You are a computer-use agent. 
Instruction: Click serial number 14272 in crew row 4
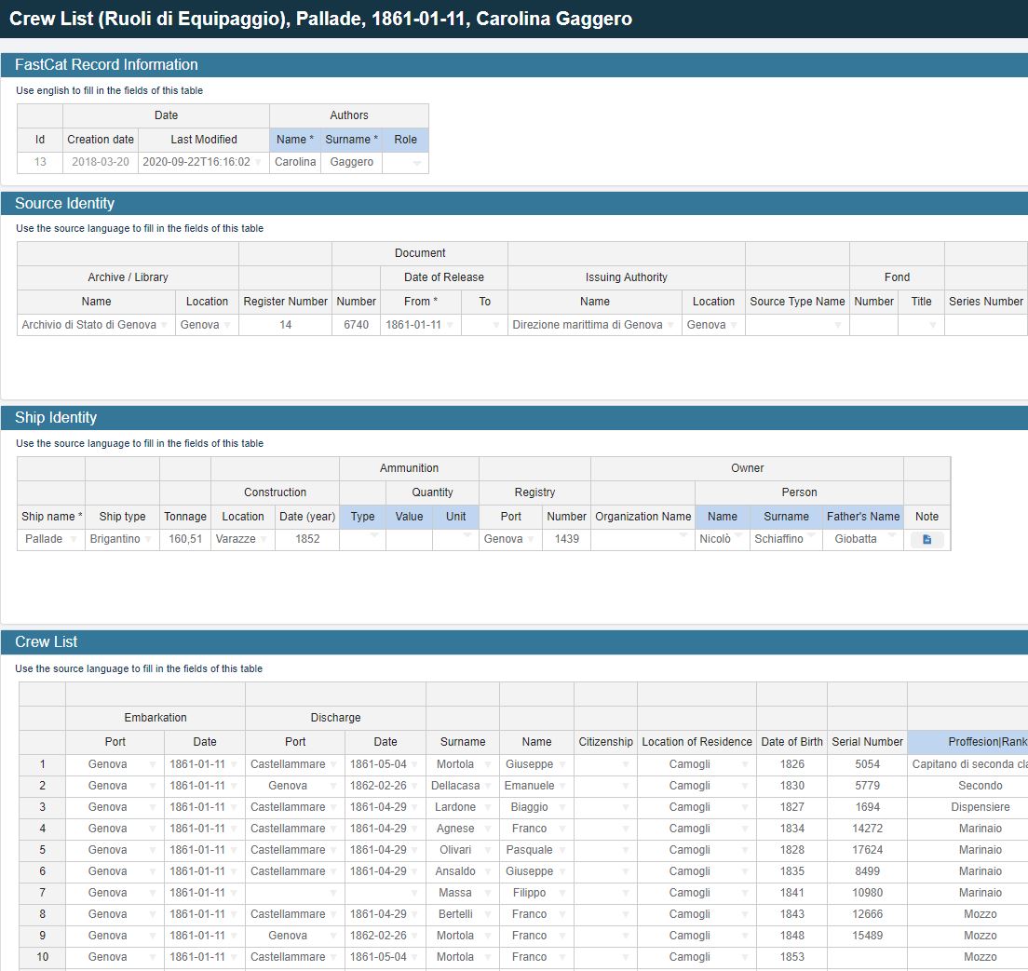[x=867, y=829]
